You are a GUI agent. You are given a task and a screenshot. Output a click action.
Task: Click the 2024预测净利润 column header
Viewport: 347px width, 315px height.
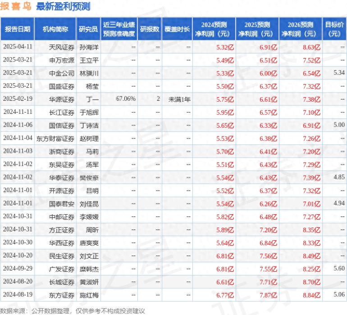tap(214, 29)
